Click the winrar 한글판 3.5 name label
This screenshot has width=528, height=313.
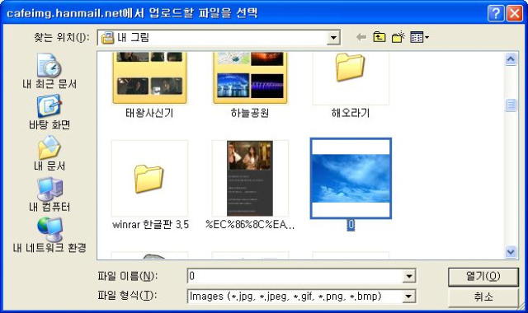point(150,225)
